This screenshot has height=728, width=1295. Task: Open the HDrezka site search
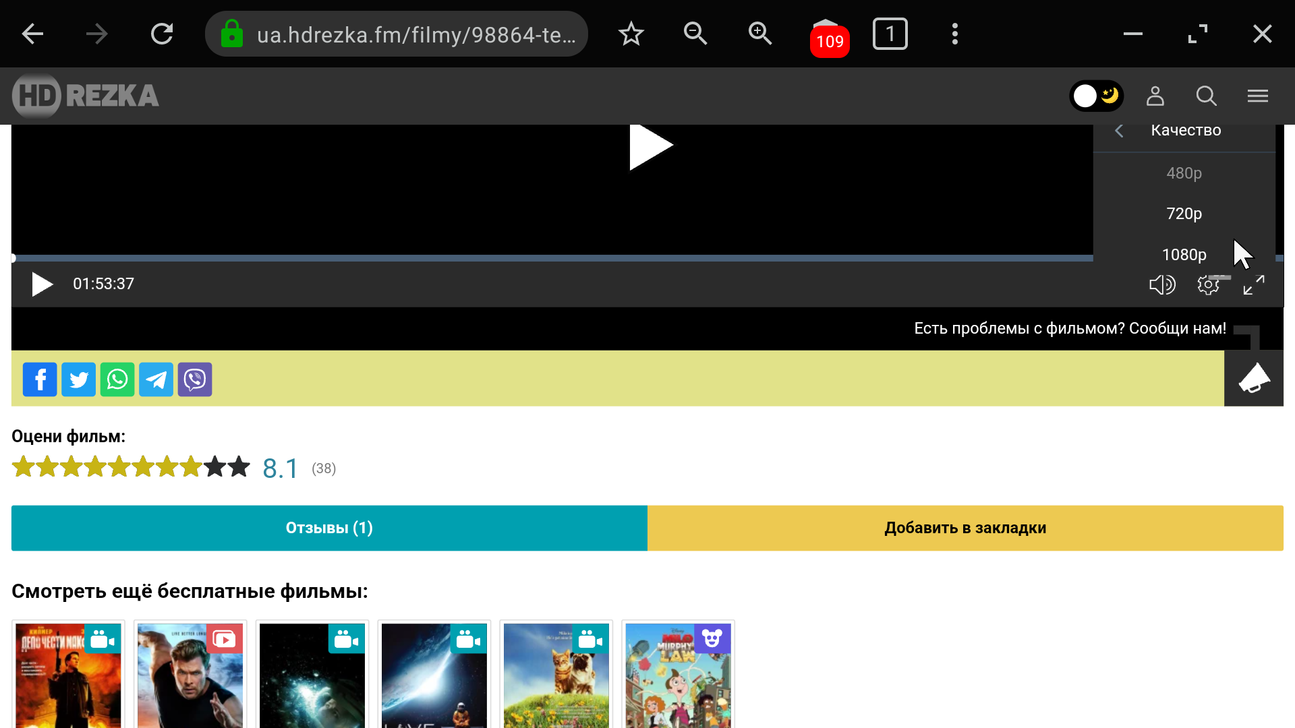pos(1206,96)
